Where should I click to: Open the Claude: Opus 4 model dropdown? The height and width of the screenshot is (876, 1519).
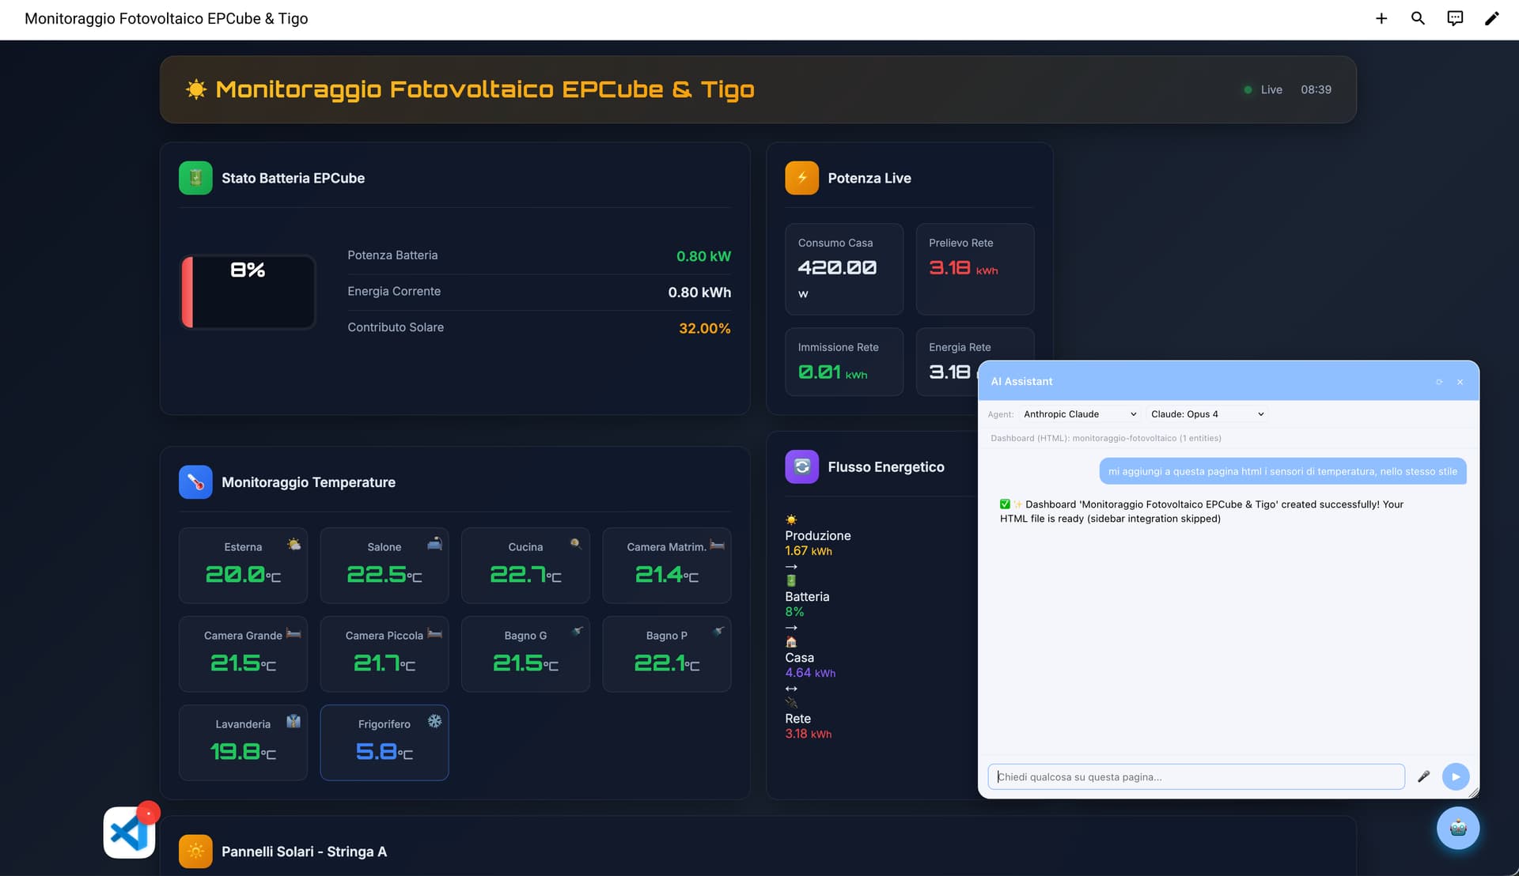pyautogui.click(x=1206, y=414)
